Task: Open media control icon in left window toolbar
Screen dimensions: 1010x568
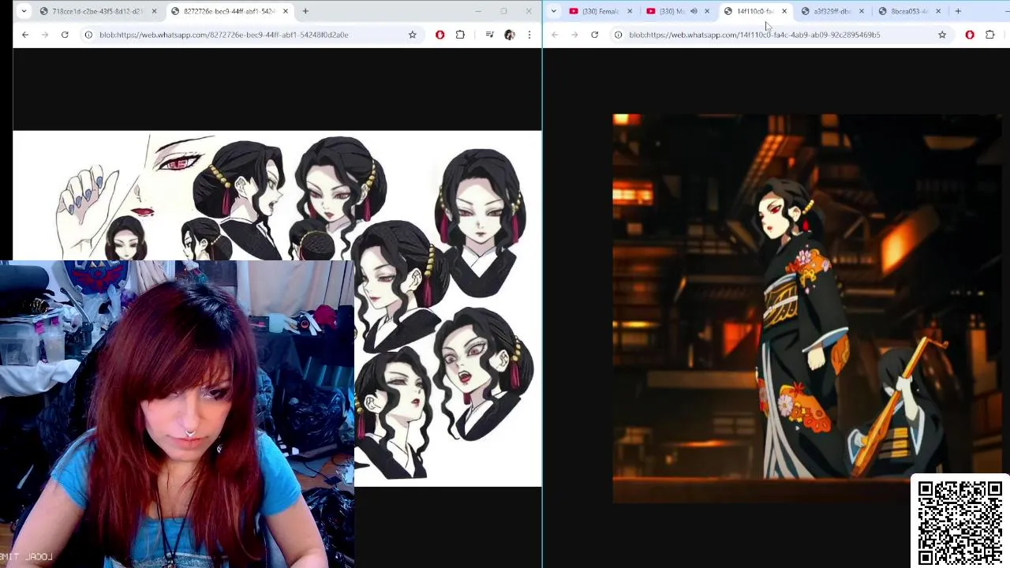Action: click(x=489, y=35)
